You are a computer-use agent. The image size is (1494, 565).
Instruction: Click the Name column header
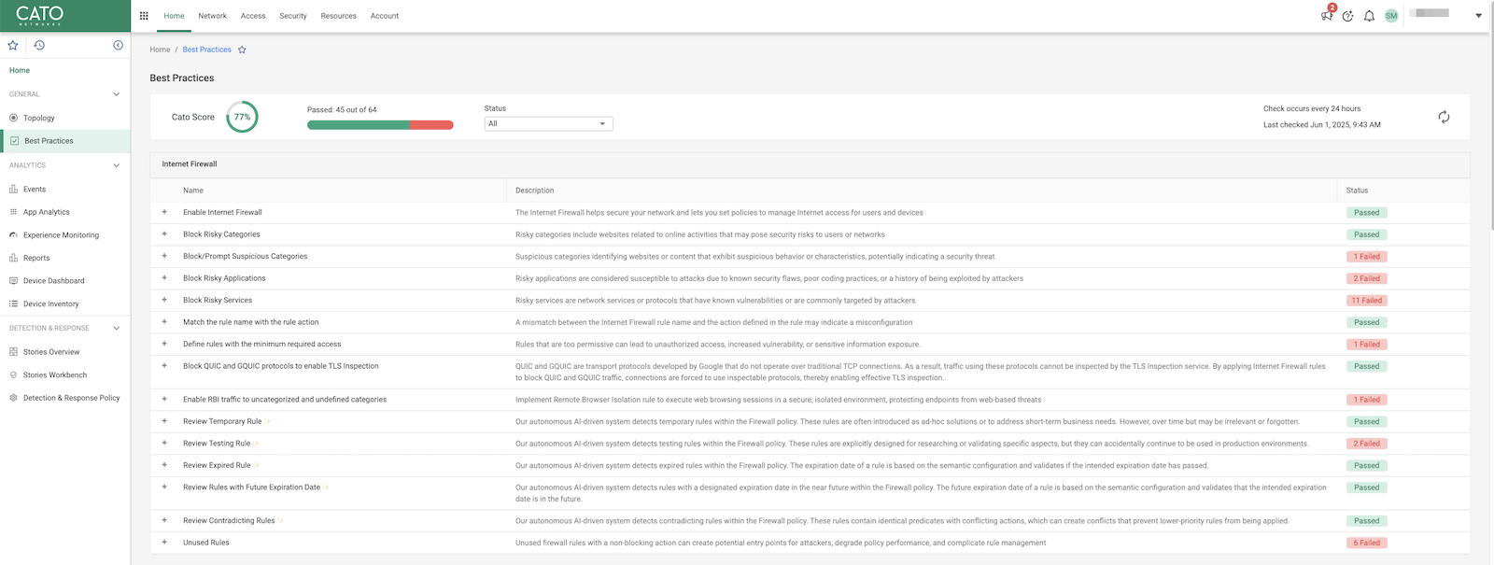pyautogui.click(x=193, y=191)
